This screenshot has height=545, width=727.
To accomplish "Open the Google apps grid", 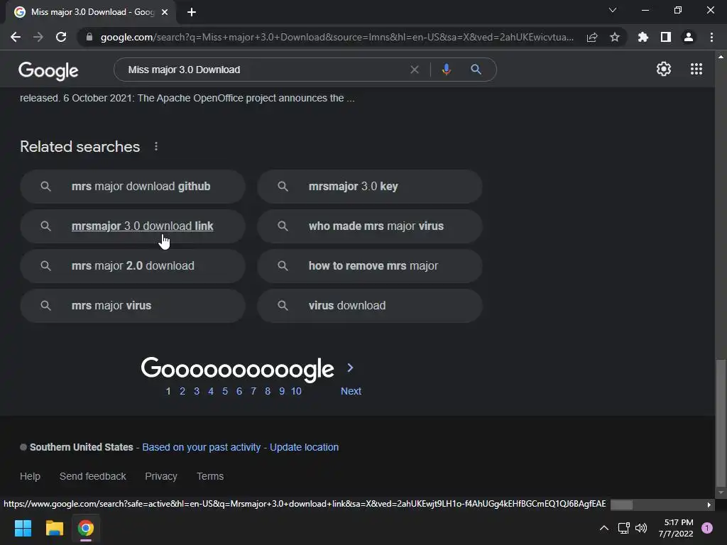I will [x=696, y=69].
